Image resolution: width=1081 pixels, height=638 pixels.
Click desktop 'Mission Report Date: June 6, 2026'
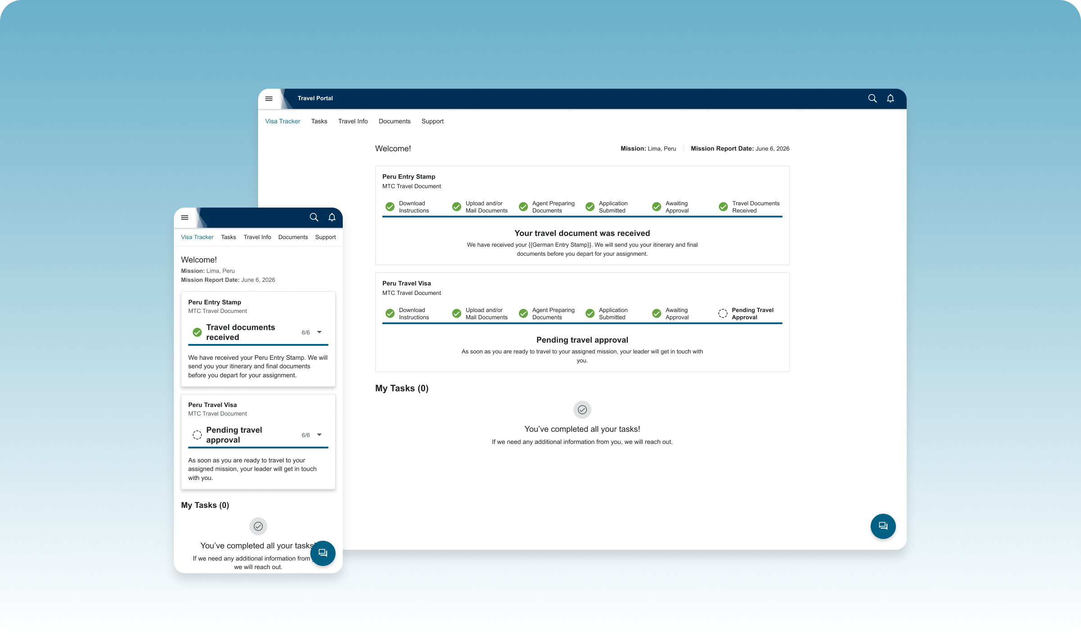740,149
